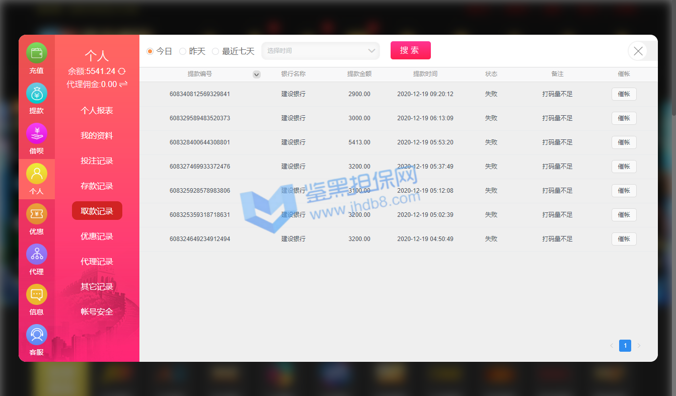Select the 昨天 radio button
This screenshot has height=396, width=676.
[183, 51]
